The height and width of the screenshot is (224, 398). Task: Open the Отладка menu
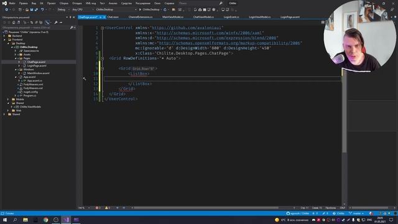(76, 3)
